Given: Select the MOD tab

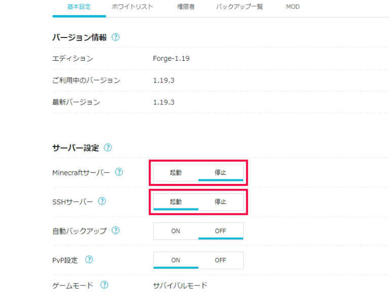Looking at the screenshot, I should click(293, 7).
